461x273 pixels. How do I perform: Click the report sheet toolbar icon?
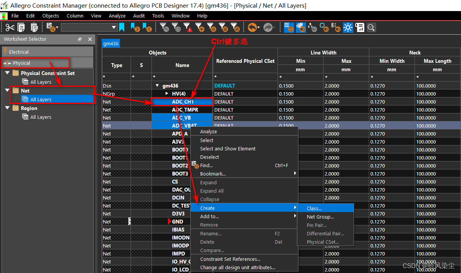tap(360, 27)
